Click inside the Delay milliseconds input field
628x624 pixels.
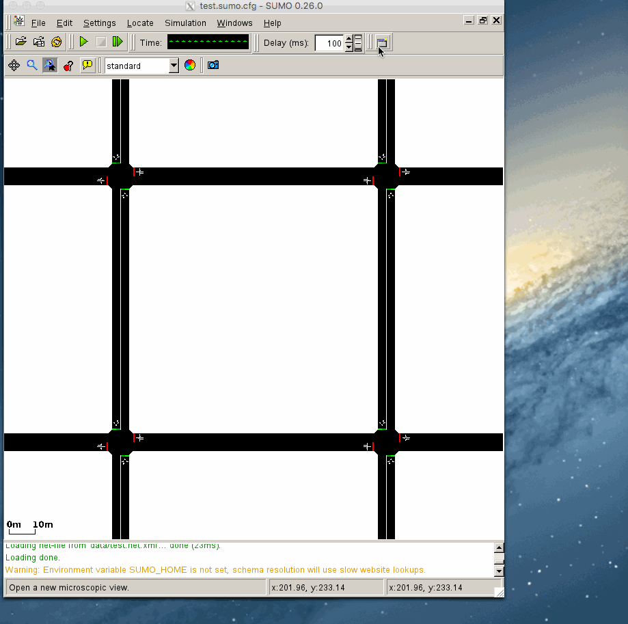(x=327, y=43)
